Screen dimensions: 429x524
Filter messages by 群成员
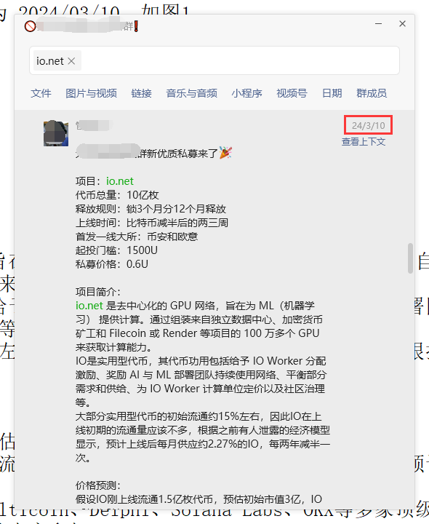372,93
